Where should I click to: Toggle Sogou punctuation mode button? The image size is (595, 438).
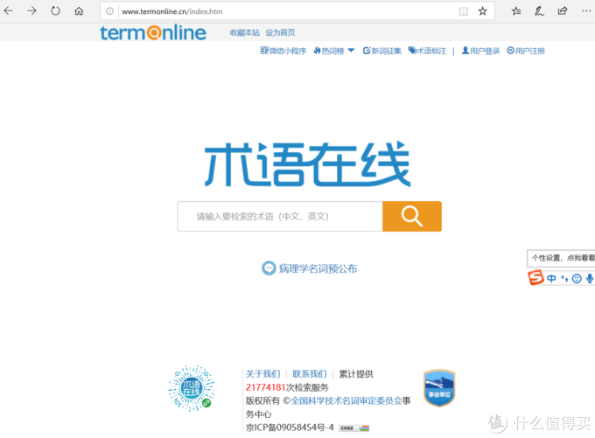pyautogui.click(x=564, y=279)
